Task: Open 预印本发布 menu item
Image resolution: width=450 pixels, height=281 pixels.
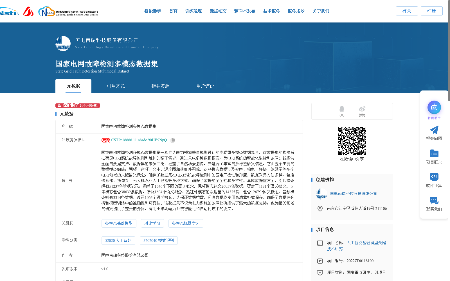Action: tap(245, 11)
